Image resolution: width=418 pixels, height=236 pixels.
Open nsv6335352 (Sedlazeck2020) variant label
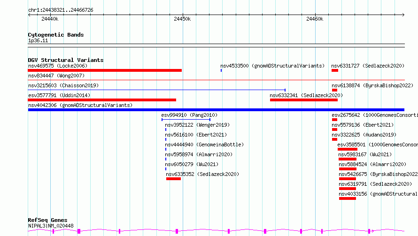202,174
